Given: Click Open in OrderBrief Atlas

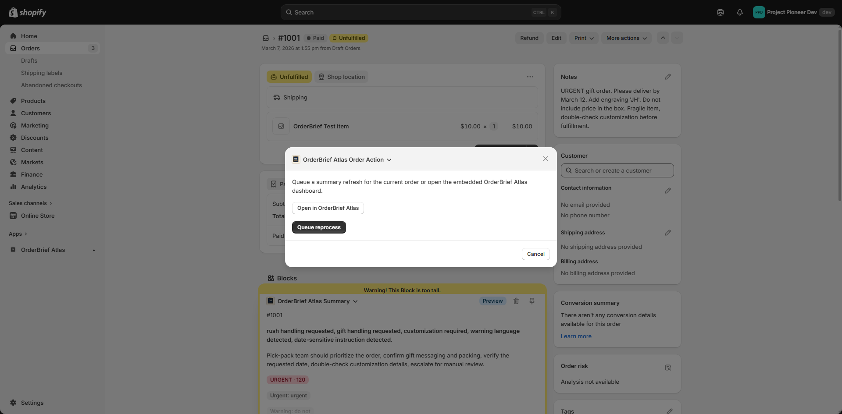Looking at the screenshot, I should (328, 208).
